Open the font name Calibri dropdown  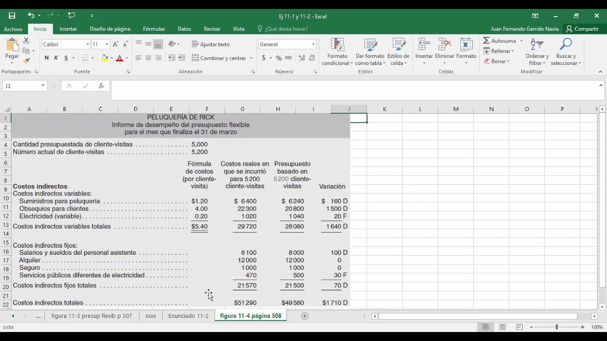pyautogui.click(x=88, y=44)
